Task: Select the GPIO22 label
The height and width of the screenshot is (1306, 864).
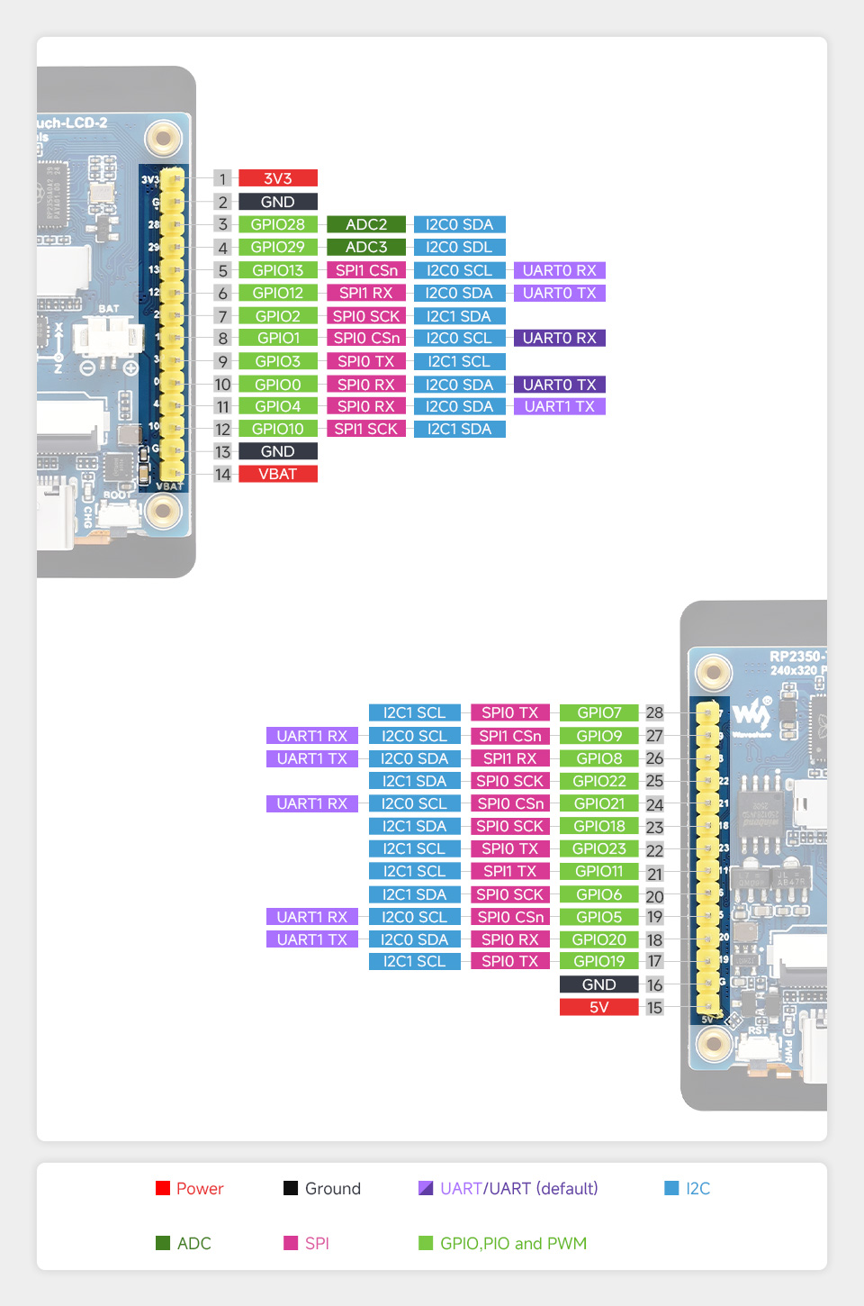Action: click(x=599, y=781)
